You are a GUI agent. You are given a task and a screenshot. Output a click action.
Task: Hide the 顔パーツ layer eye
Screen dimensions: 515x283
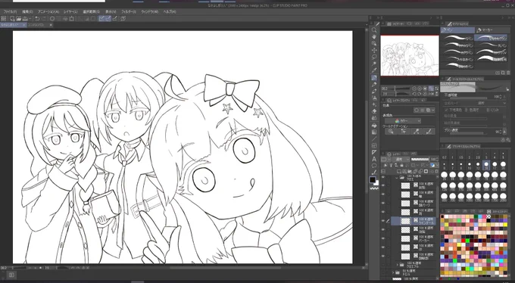383,204
